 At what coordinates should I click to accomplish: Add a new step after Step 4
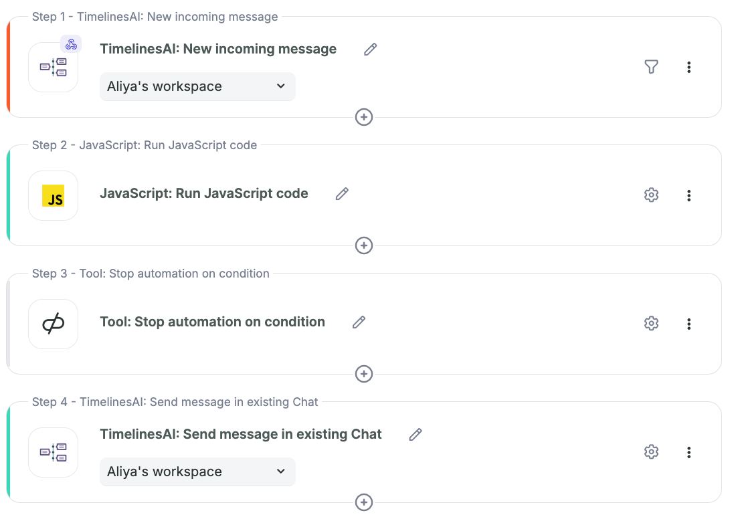[364, 502]
